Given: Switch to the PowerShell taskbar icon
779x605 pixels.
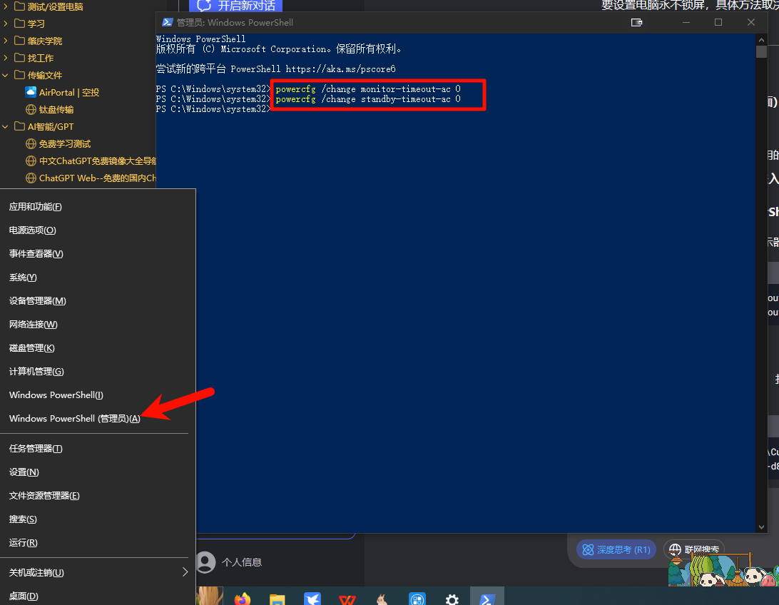Looking at the screenshot, I should 487,599.
